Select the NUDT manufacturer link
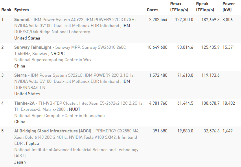Image resolution: width=241 pixels, height=167 pixels. (75, 109)
